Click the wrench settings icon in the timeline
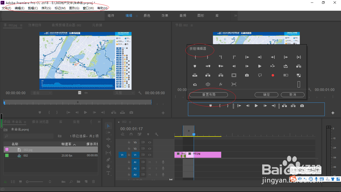This screenshot has width=341, height=192. 157,134
